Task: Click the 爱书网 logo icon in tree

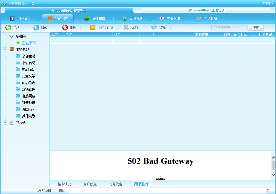Action: tap(11, 36)
